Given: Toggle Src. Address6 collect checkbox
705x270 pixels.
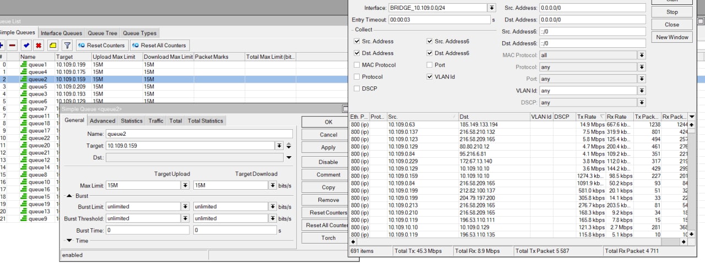Looking at the screenshot, I should point(430,41).
